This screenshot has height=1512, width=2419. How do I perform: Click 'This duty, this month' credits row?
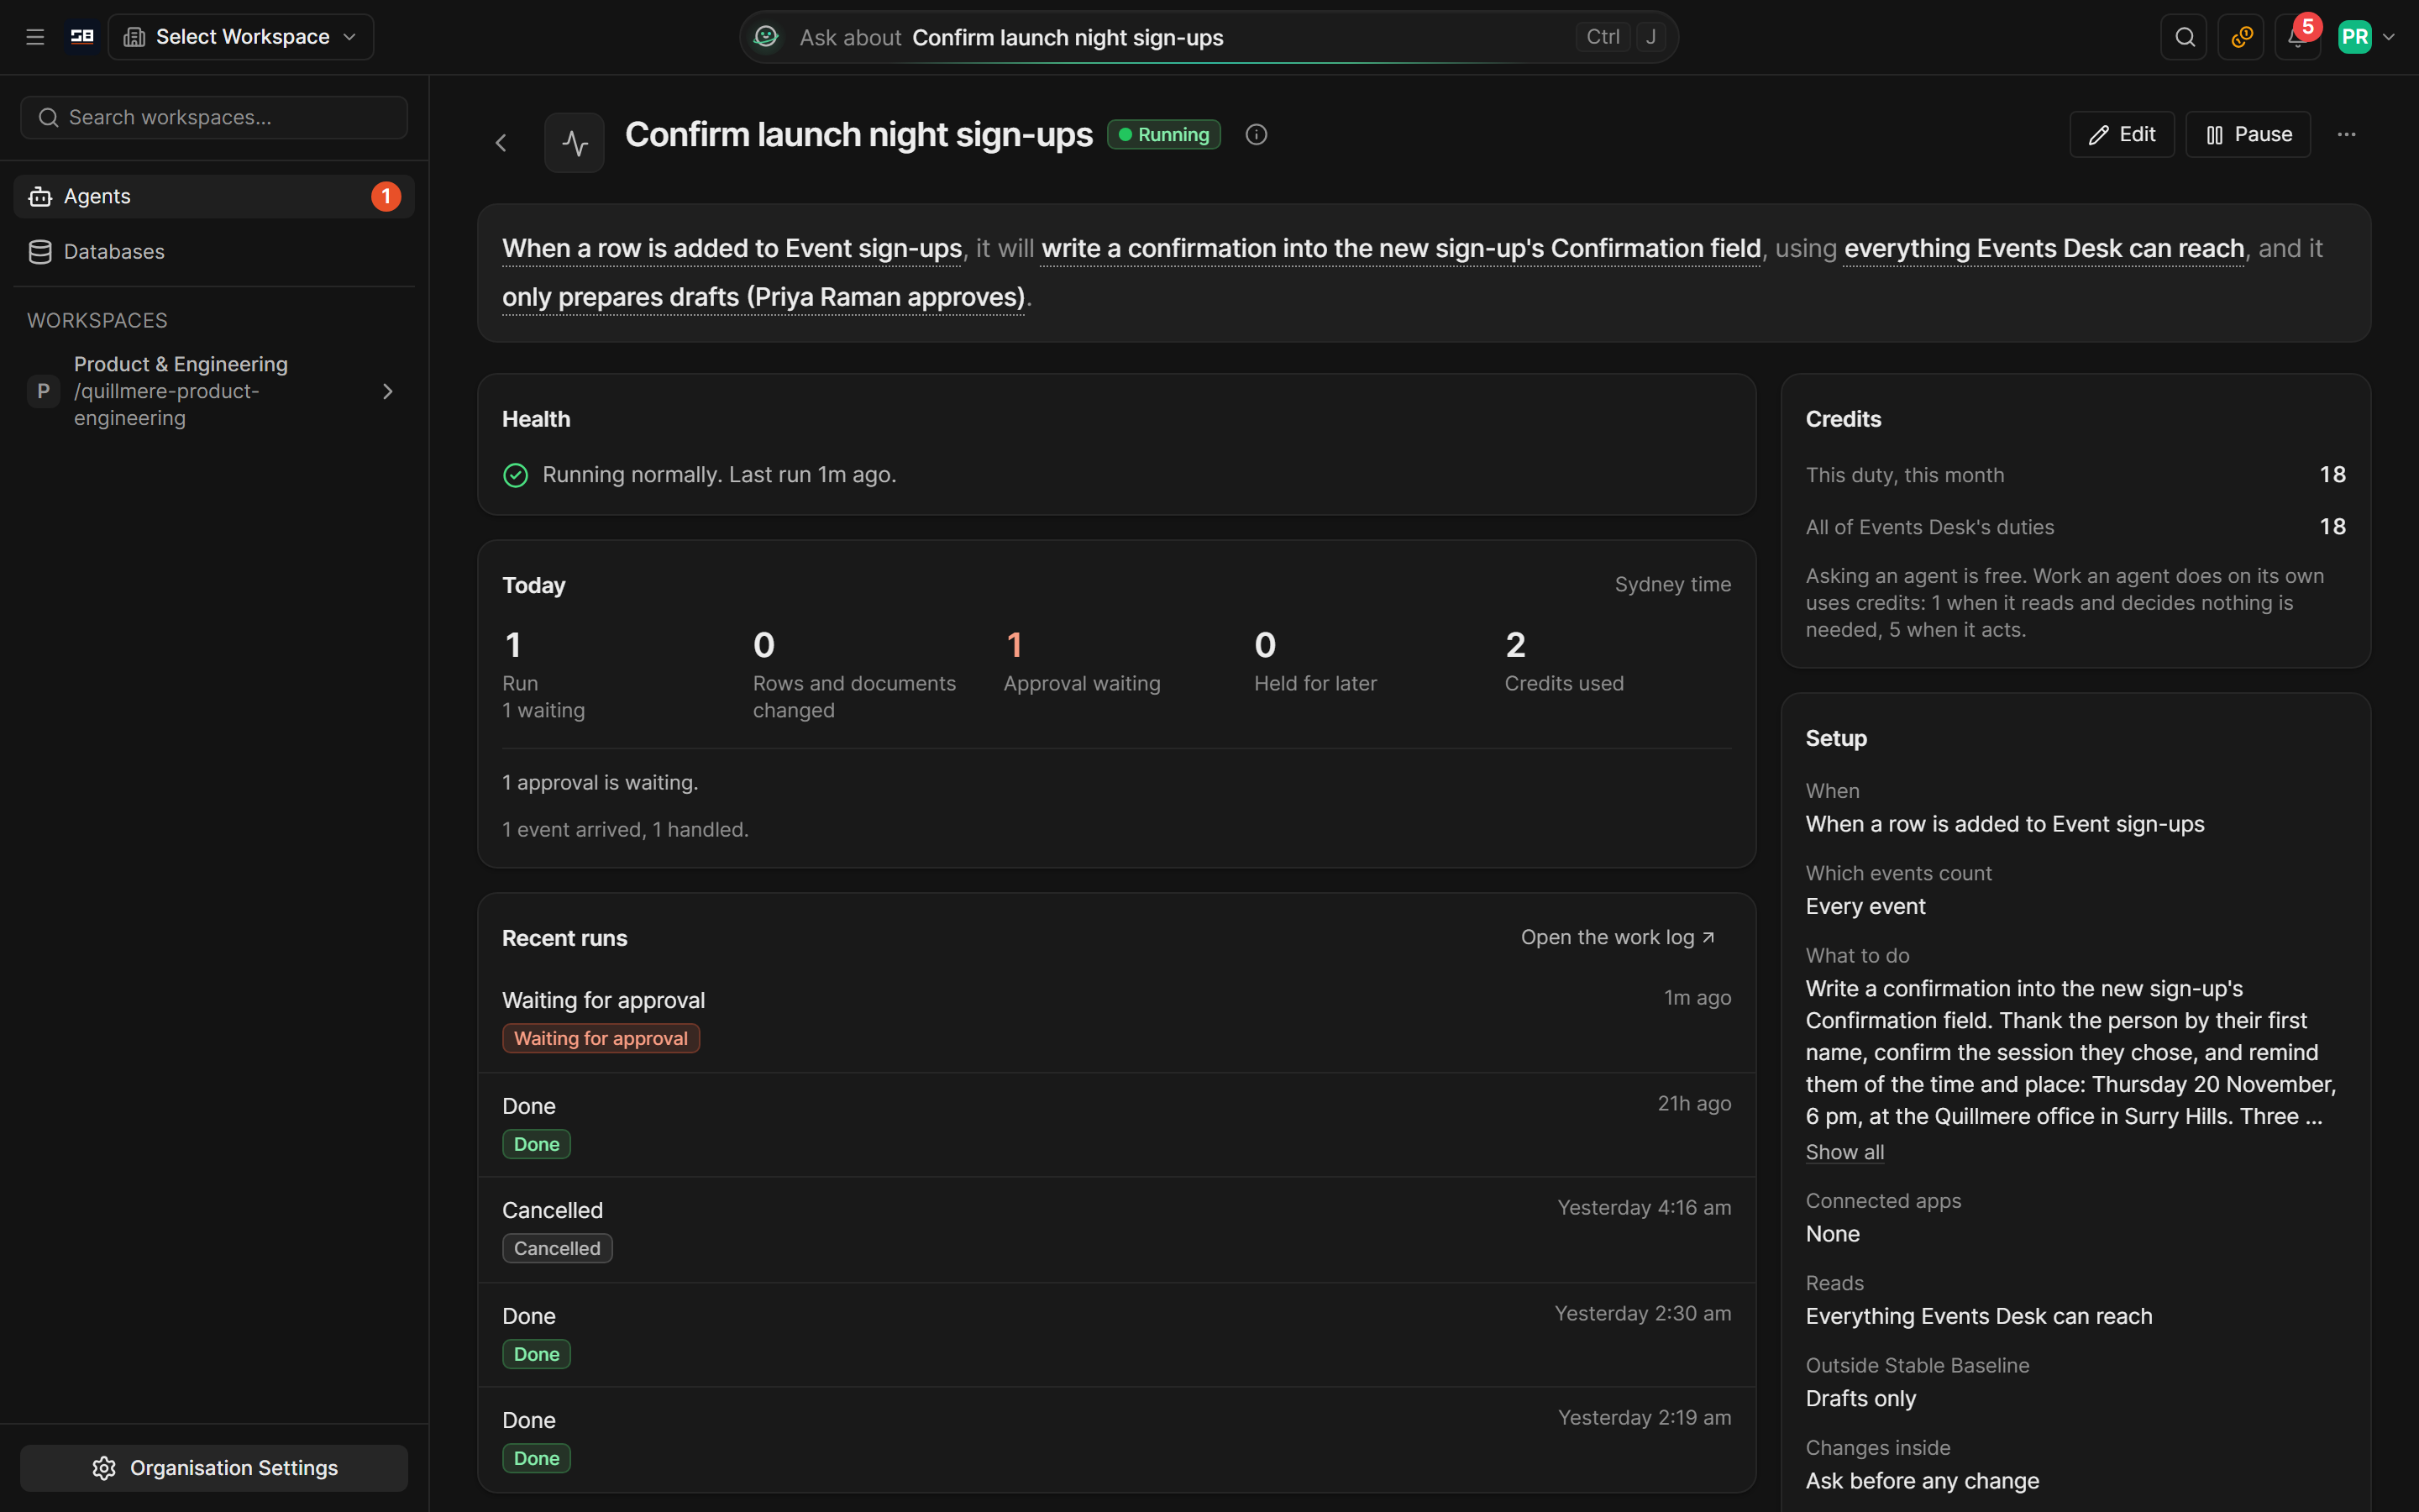2075,475
